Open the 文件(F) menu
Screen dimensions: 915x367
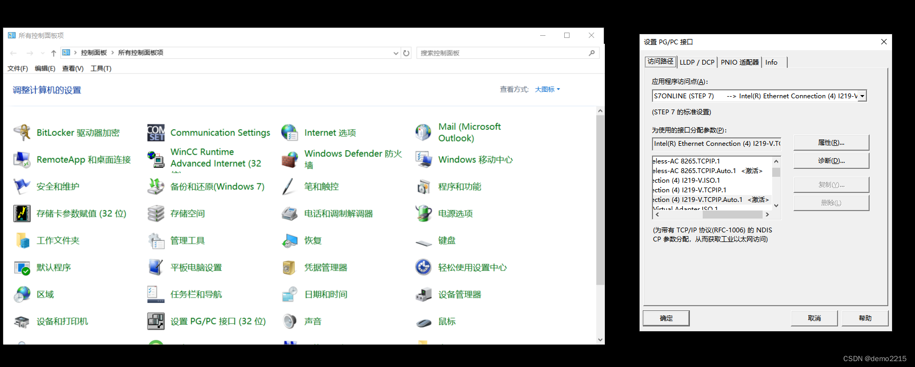(x=18, y=68)
